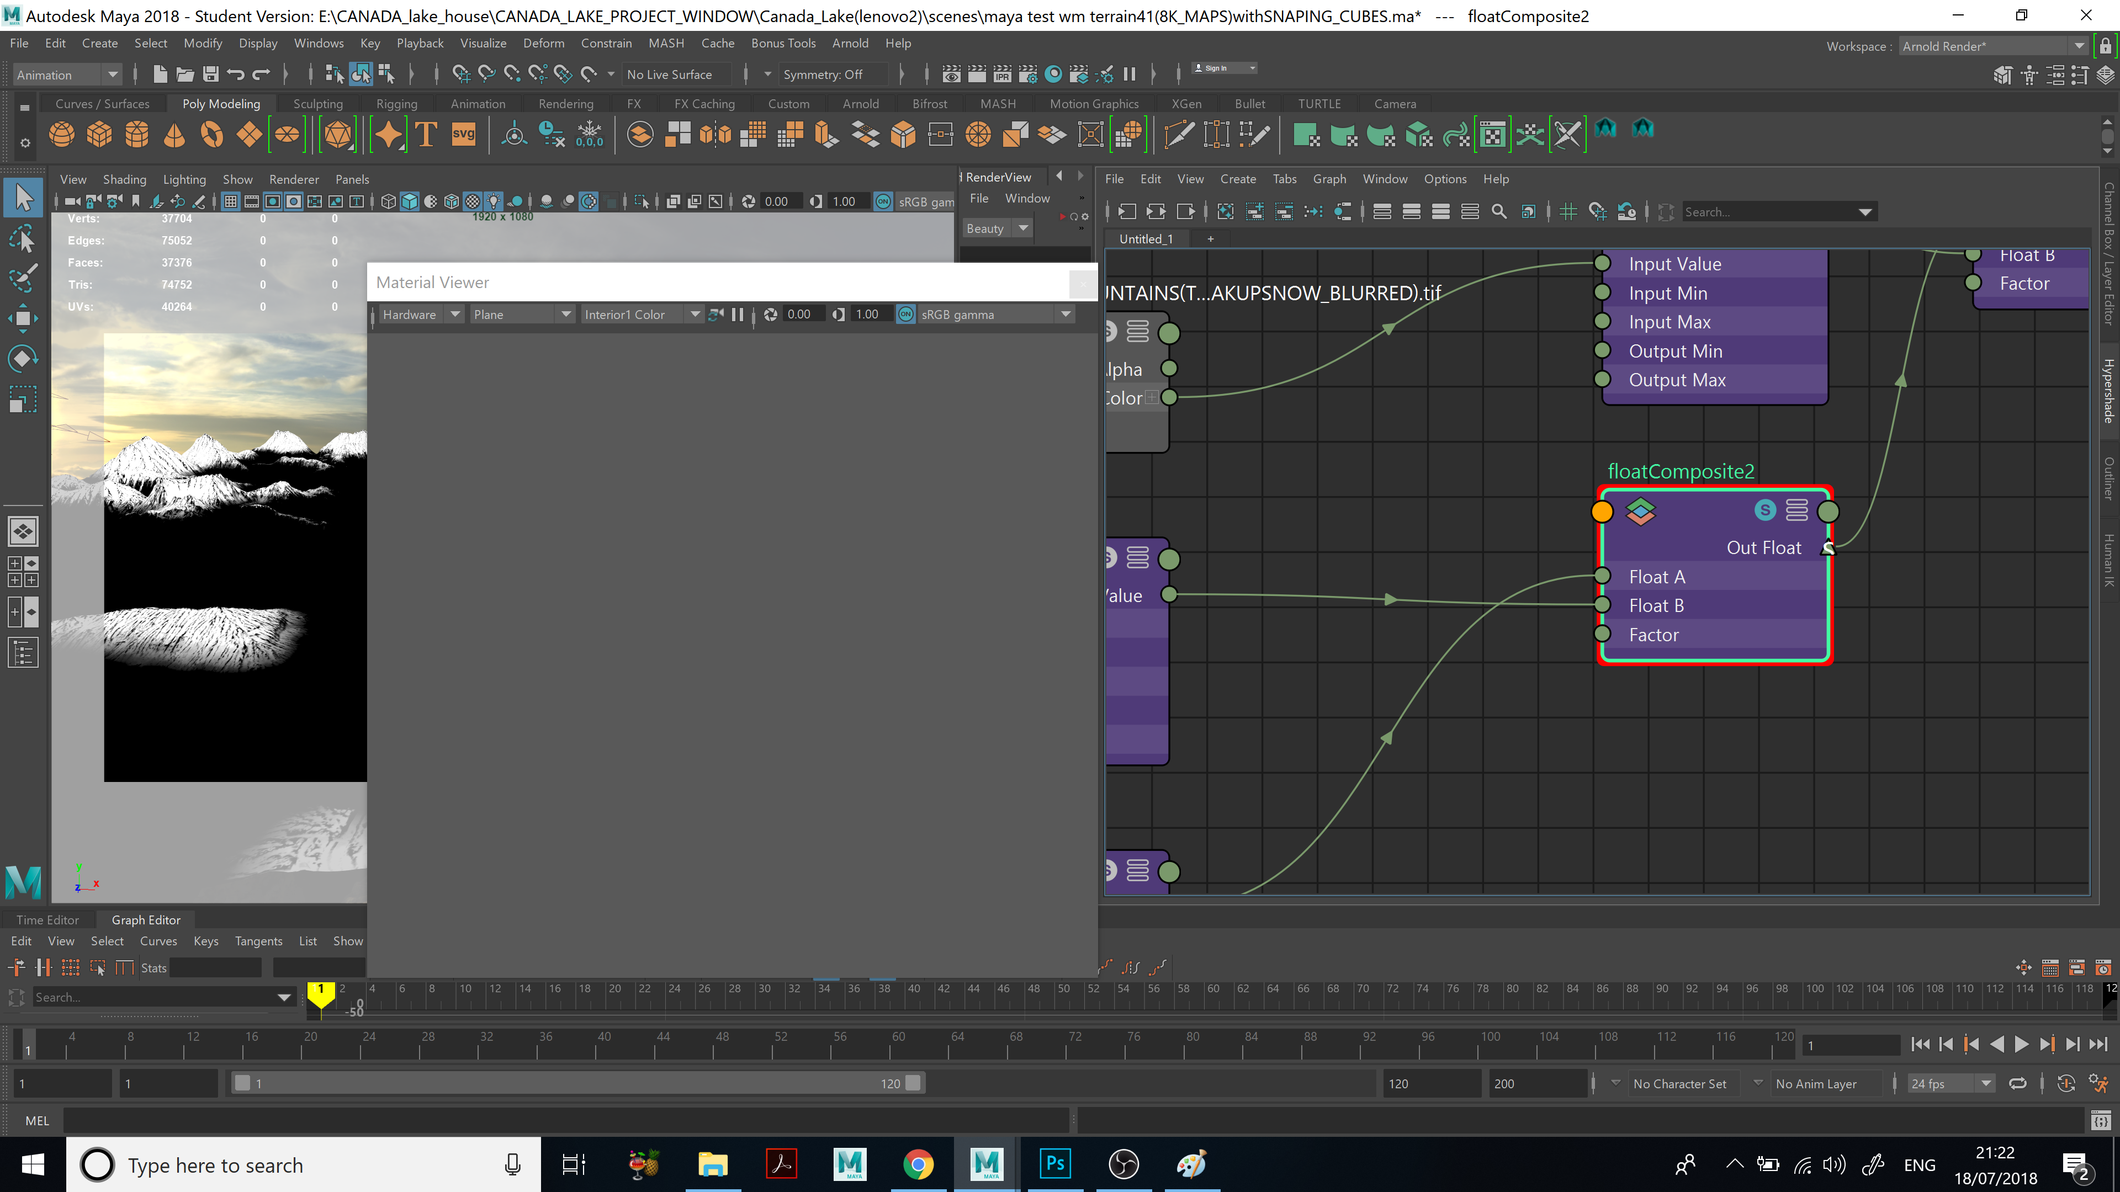Image resolution: width=2120 pixels, height=1192 pixels.
Task: Select the Polygon Text tool on the shelf
Action: tap(426, 134)
